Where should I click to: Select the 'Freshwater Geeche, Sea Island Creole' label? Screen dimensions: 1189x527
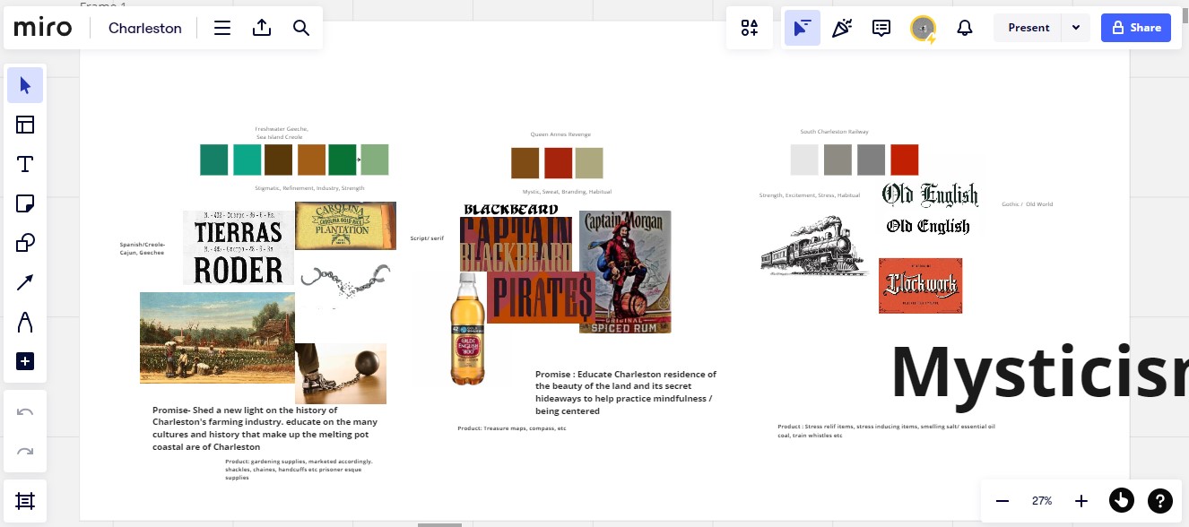click(282, 133)
